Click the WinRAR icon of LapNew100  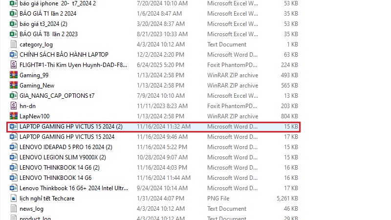tap(14, 116)
